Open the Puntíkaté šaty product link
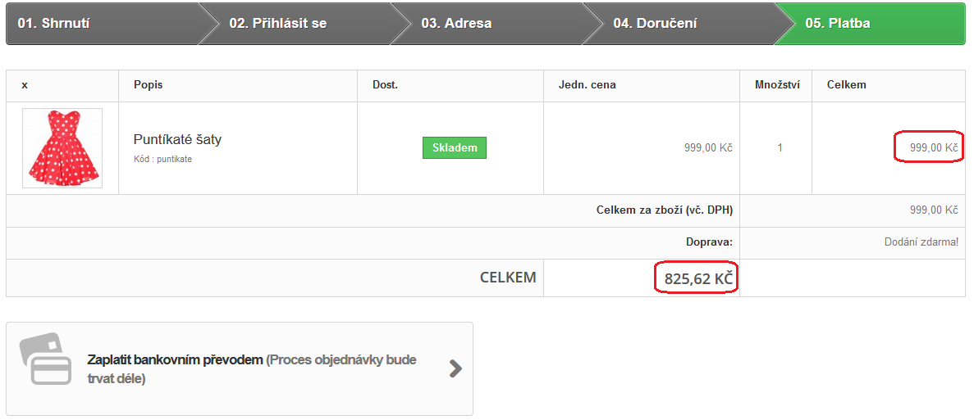974x420 pixels. [x=178, y=139]
